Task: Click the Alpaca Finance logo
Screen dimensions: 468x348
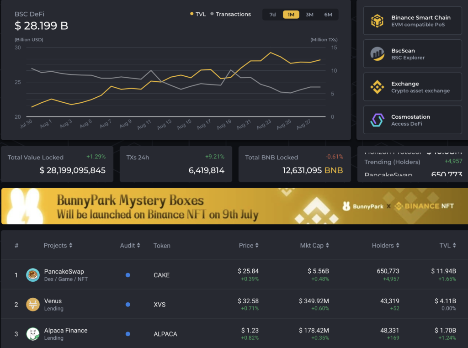Action: click(32, 334)
